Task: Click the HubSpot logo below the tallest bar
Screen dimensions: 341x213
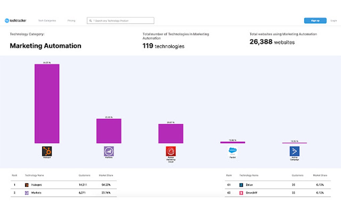Action: click(47, 151)
